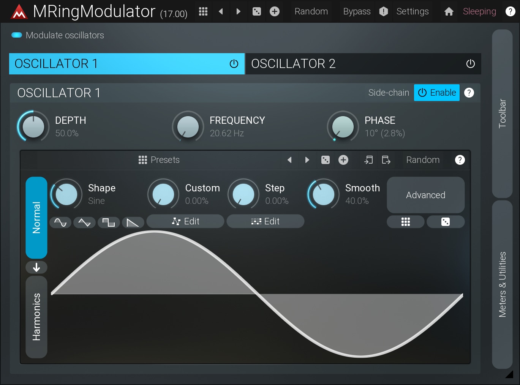Click the Edit button under Custom
Image resolution: width=520 pixels, height=385 pixels.
(185, 221)
